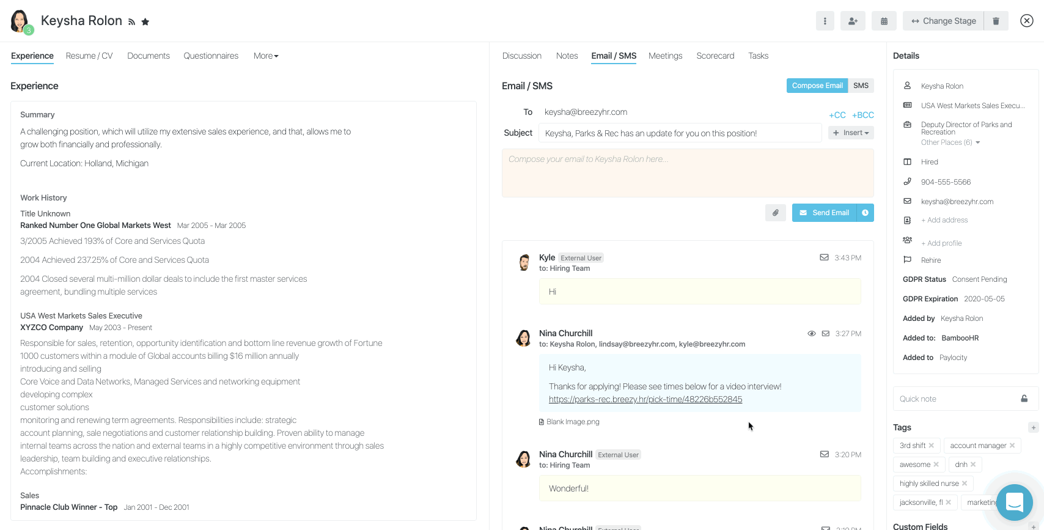Open the Scorecard tab
Viewport: 1044px width, 530px height.
715,56
